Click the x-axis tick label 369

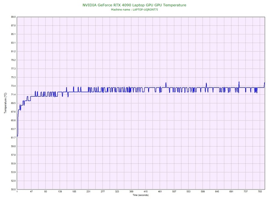131,192
